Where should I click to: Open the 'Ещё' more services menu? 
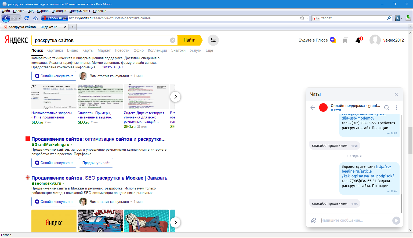point(209,50)
